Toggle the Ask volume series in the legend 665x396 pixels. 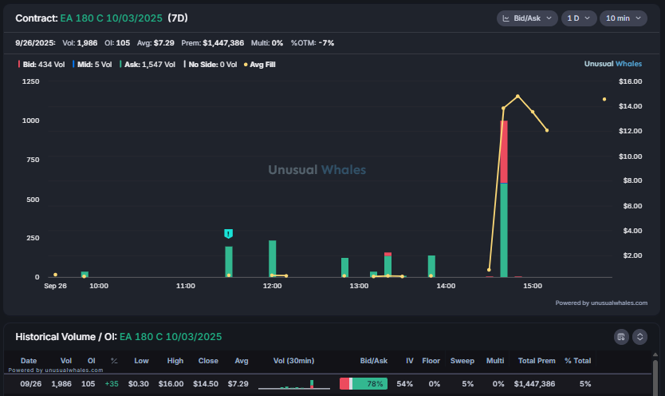(148, 64)
